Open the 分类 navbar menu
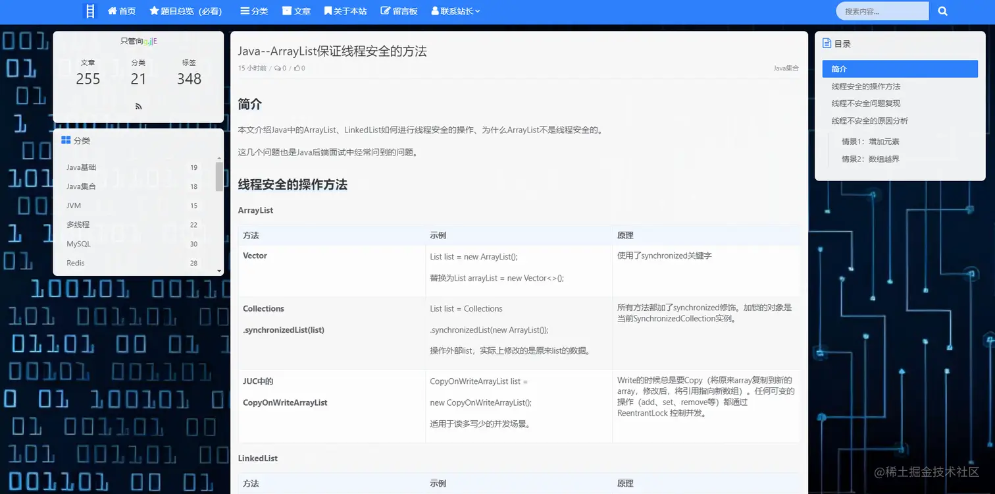 (254, 11)
